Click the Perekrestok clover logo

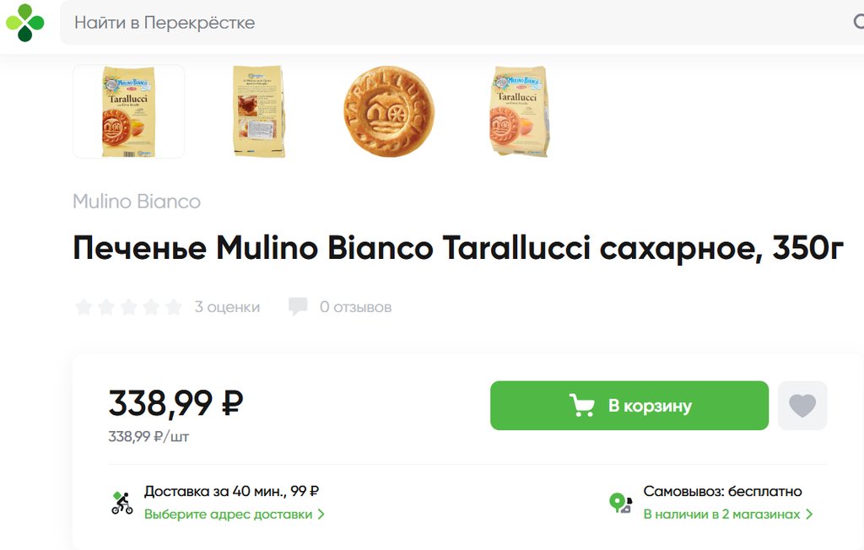tap(25, 22)
